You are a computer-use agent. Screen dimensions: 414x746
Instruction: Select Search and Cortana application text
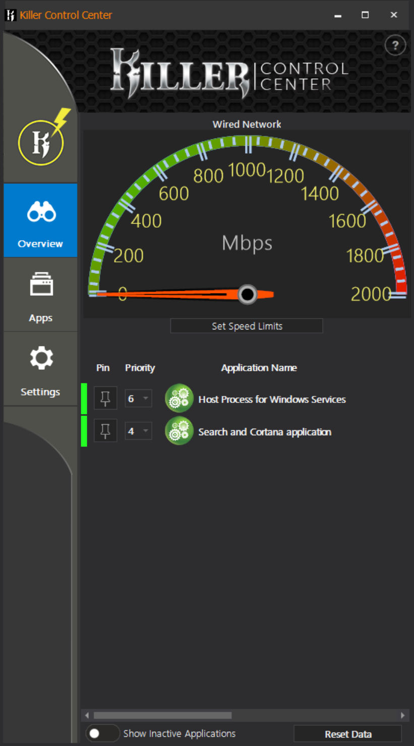click(265, 432)
